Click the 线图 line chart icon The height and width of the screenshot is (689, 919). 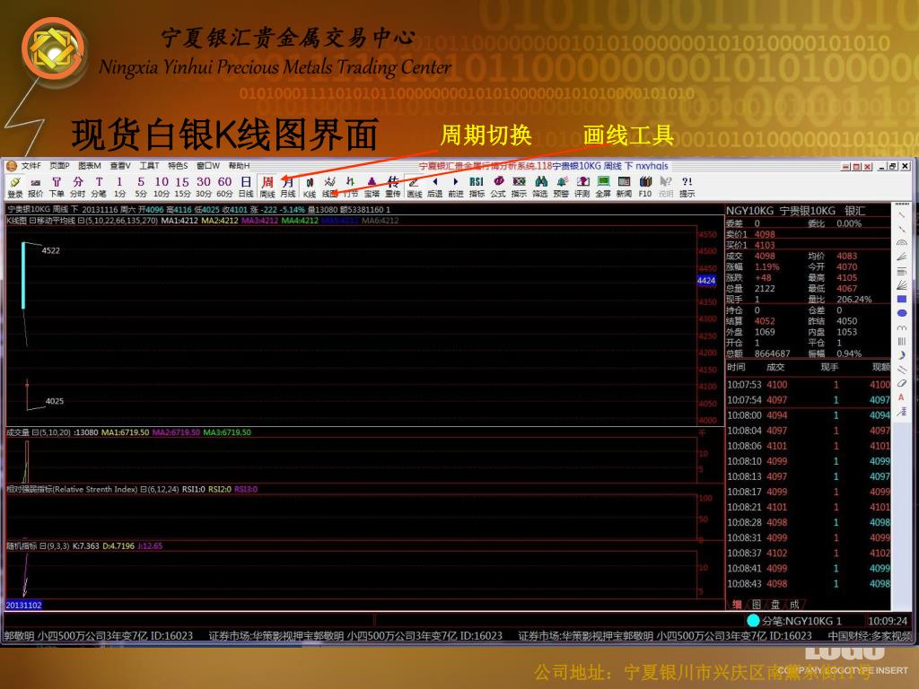(330, 187)
